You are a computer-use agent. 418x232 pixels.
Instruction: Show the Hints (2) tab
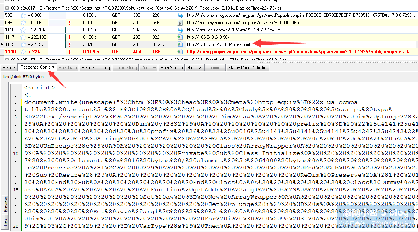coord(194,68)
